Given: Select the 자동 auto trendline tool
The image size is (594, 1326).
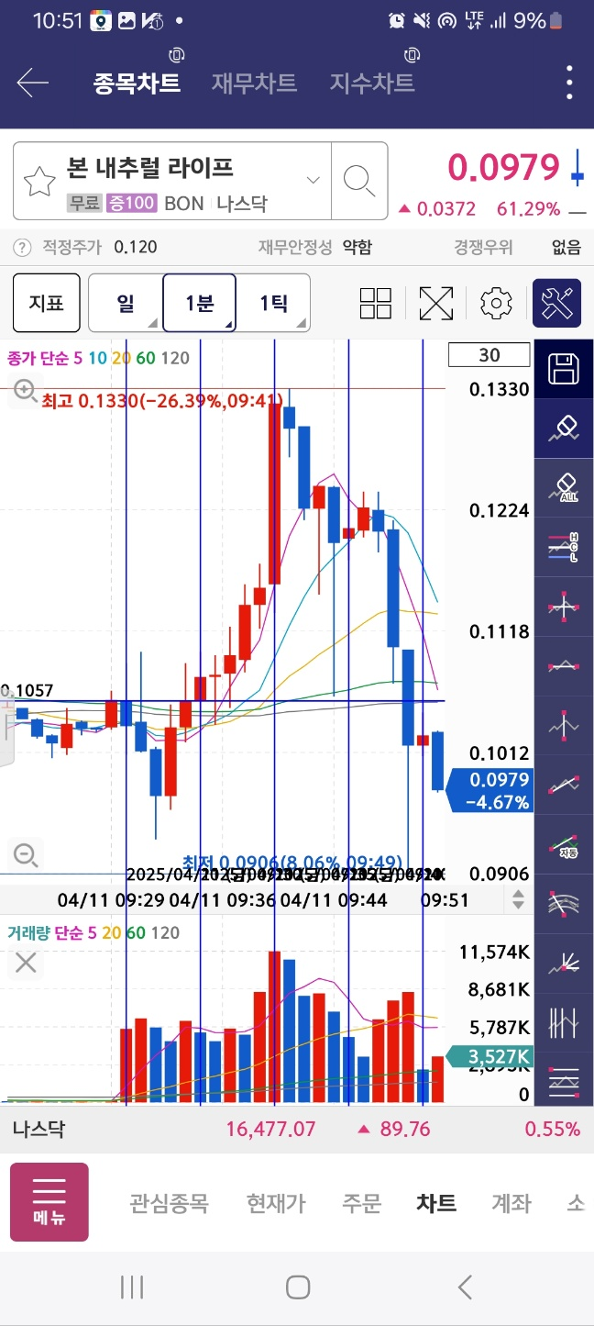Looking at the screenshot, I should [x=564, y=842].
